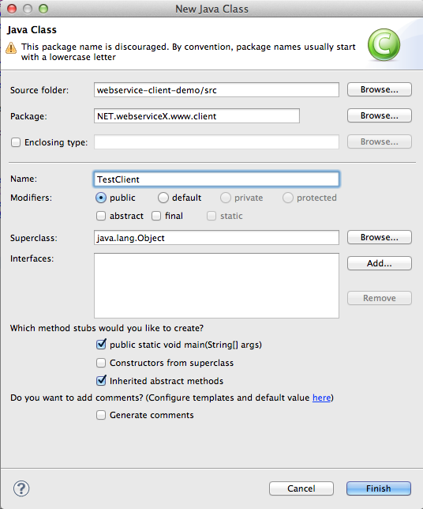Browse for the superclass
The width and height of the screenshot is (423, 509).
(380, 237)
